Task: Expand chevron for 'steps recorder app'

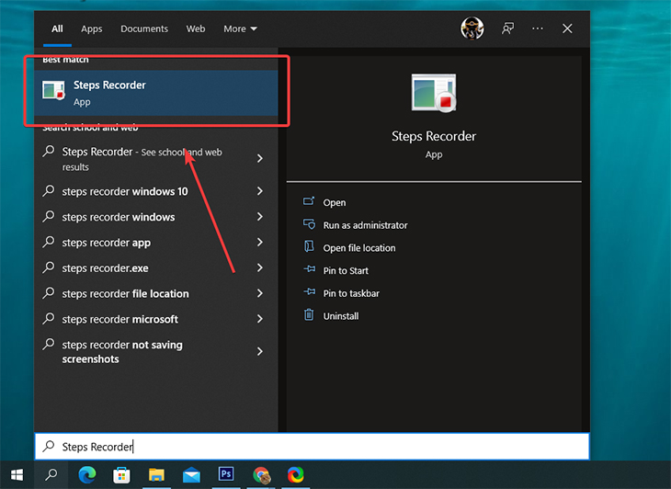Action: pos(260,243)
